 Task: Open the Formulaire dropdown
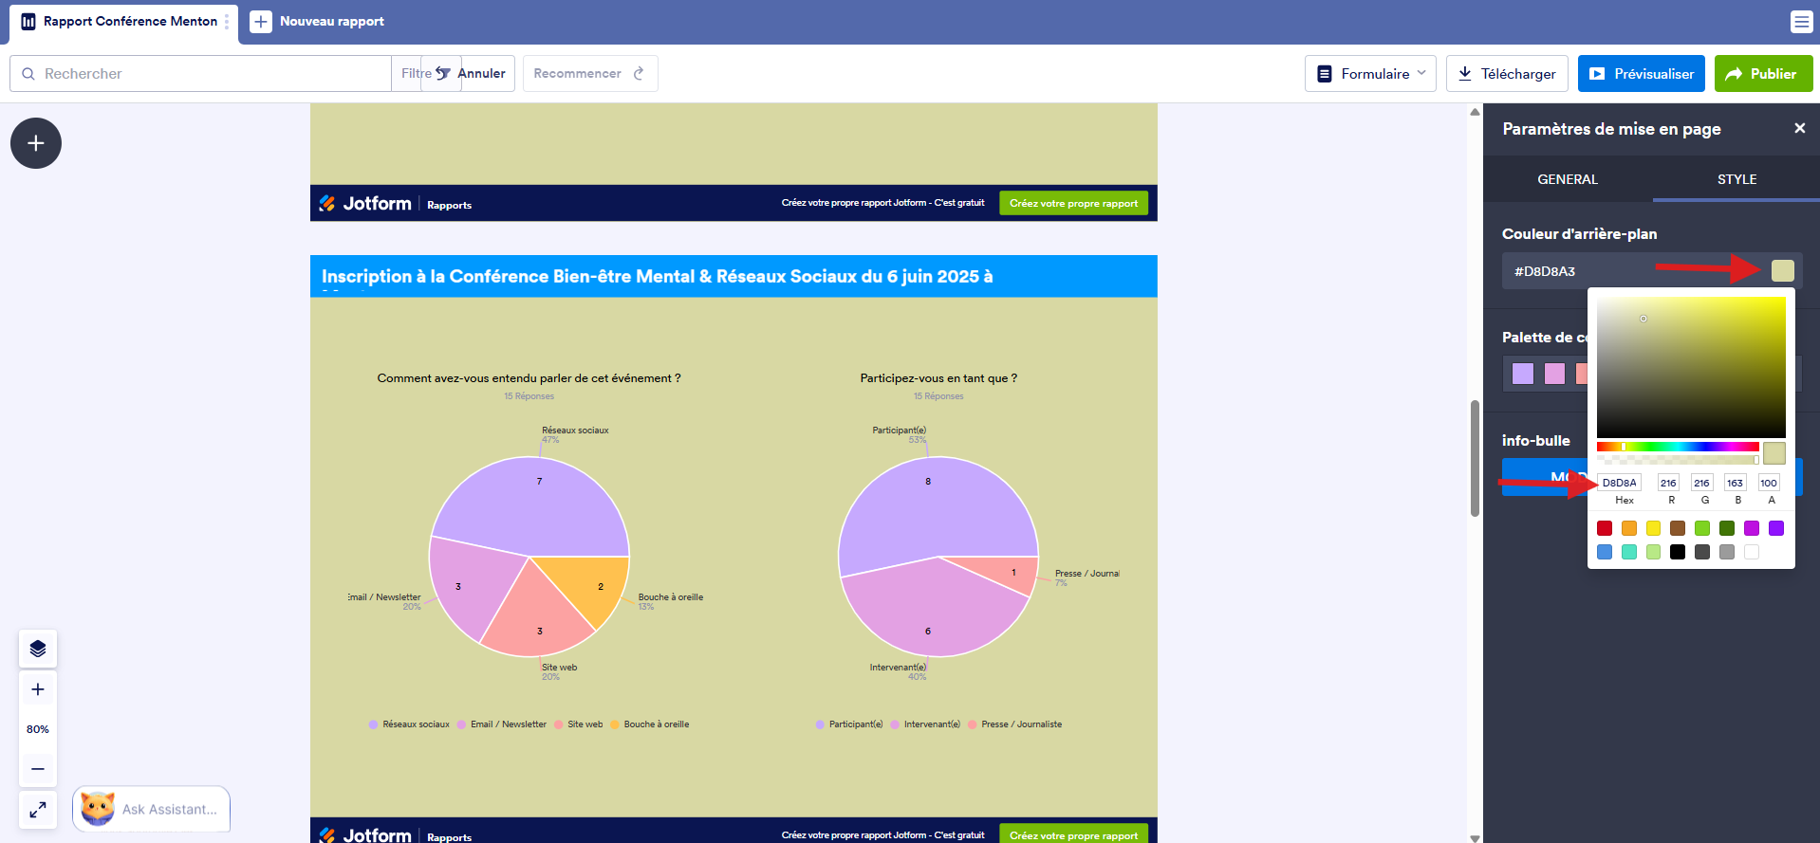[x=1370, y=73]
